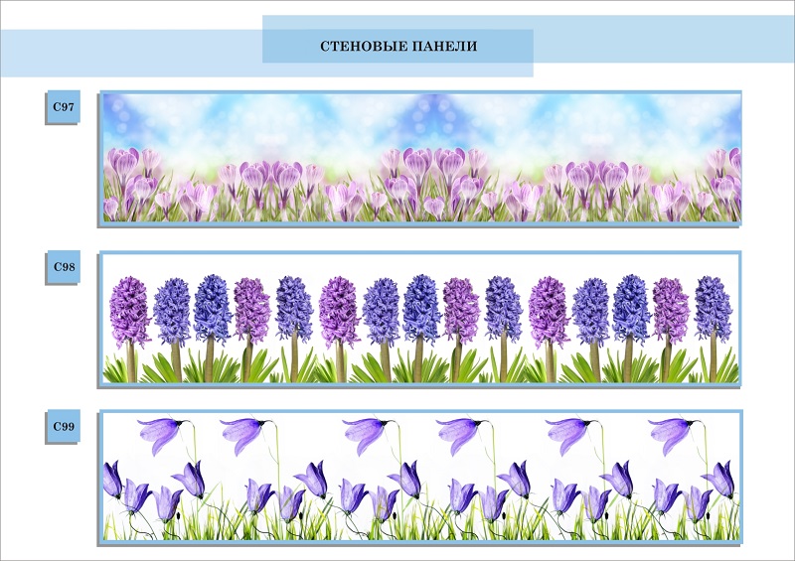Click the rightmost upper bellflower in C99
Image resolution: width=795 pixels, height=561 pixels.
pyautogui.click(x=671, y=433)
